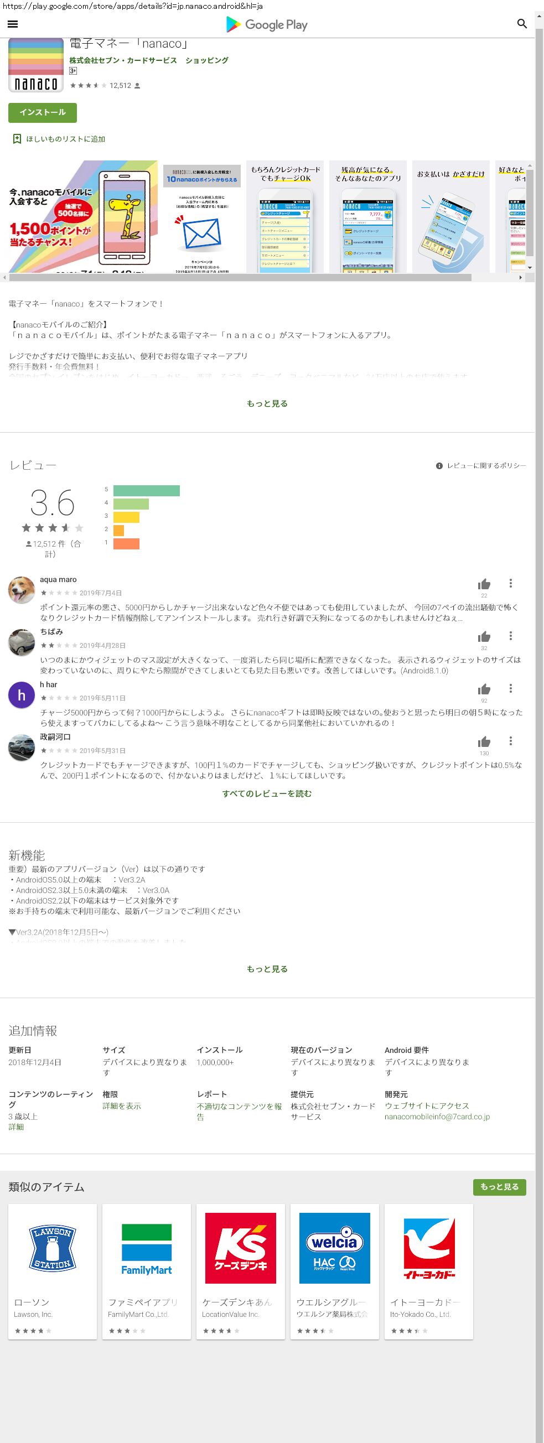Click the page URL text at top

click(133, 6)
